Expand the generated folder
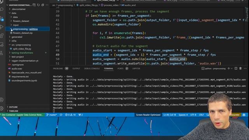This screenshot has height=140, width=249. coord(17,37)
